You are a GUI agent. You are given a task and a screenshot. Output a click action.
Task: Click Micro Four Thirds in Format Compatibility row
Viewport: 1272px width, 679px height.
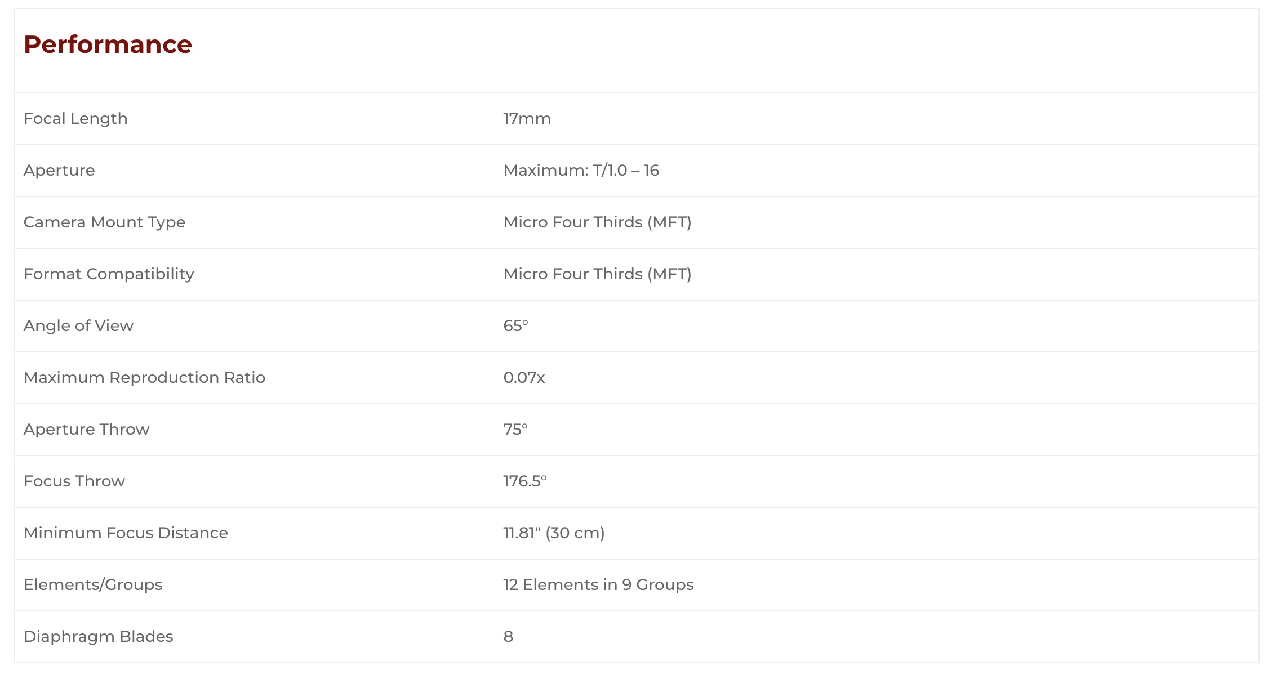coord(597,274)
